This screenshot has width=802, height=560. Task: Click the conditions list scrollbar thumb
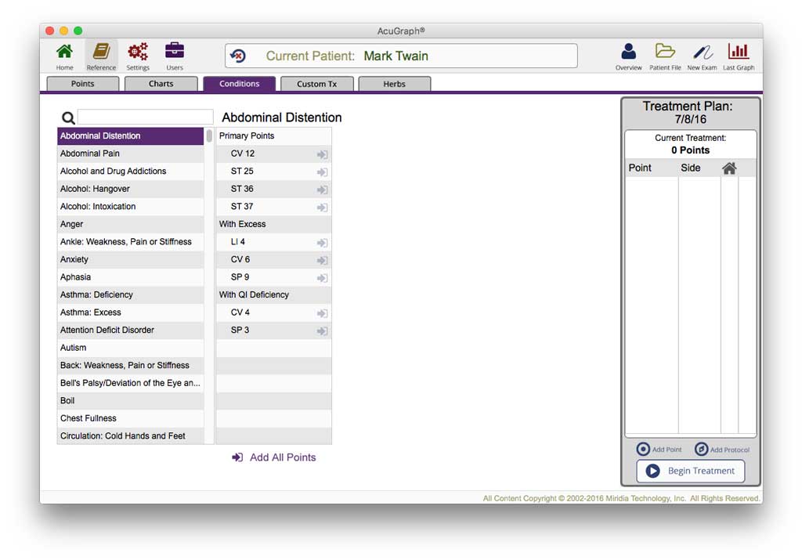click(209, 135)
